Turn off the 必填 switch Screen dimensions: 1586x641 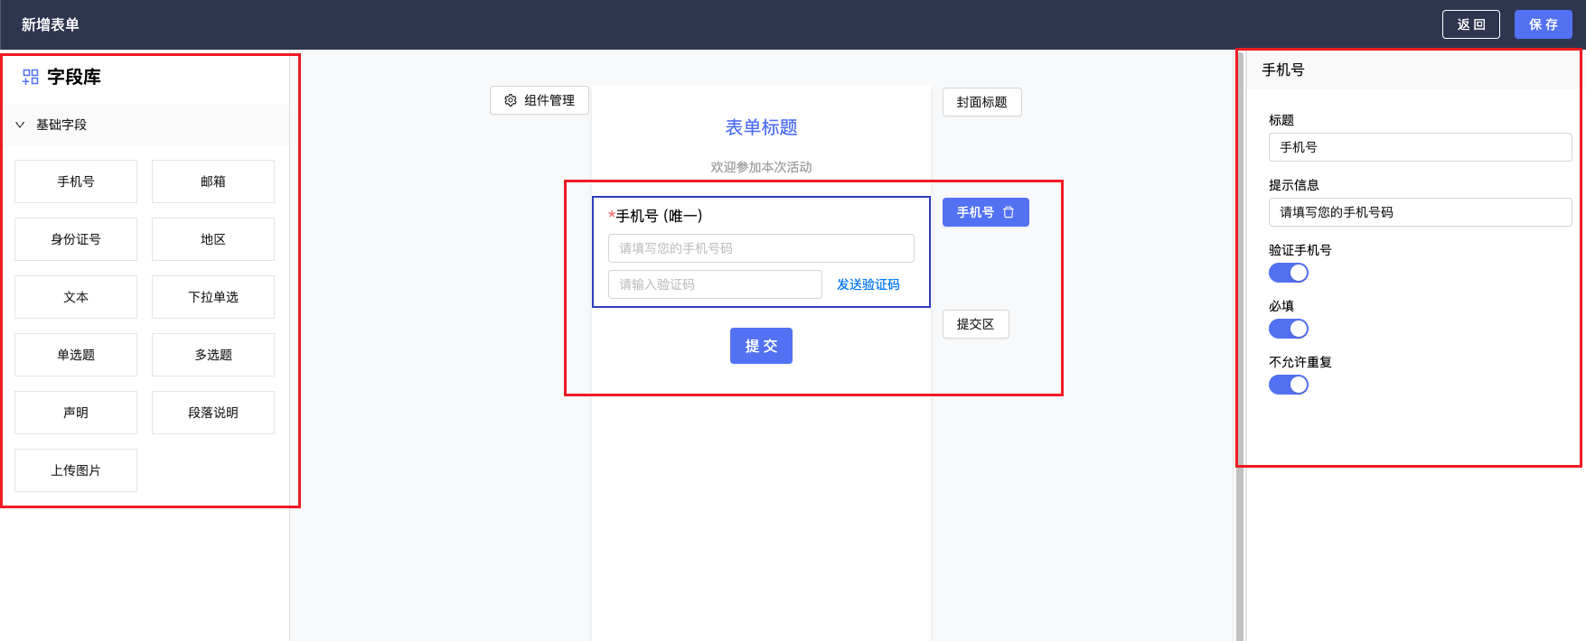pyautogui.click(x=1288, y=329)
